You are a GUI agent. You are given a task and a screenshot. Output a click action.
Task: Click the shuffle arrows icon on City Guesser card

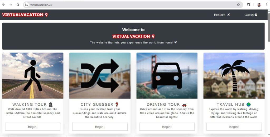100,76
